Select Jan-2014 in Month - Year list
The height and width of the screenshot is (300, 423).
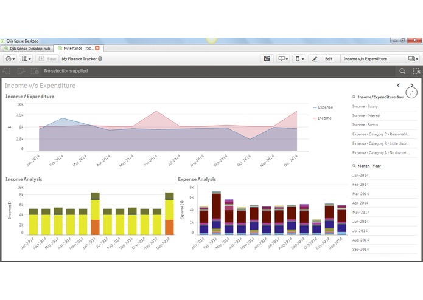pyautogui.click(x=384, y=175)
